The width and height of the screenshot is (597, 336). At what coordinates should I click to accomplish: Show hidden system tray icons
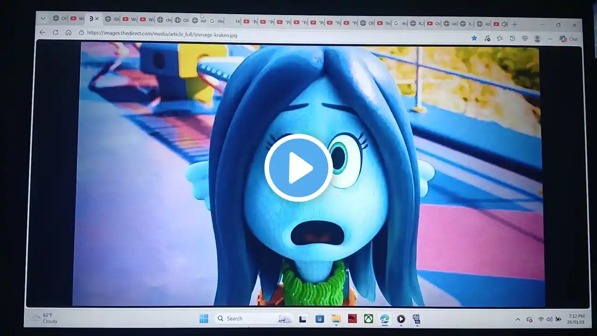518,320
